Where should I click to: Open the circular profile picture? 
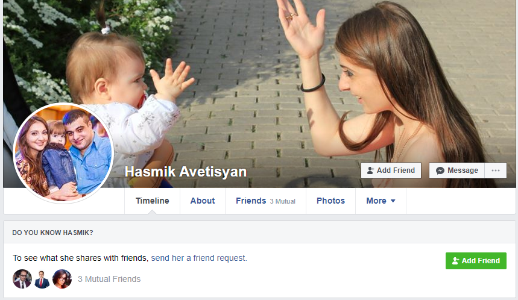63,153
